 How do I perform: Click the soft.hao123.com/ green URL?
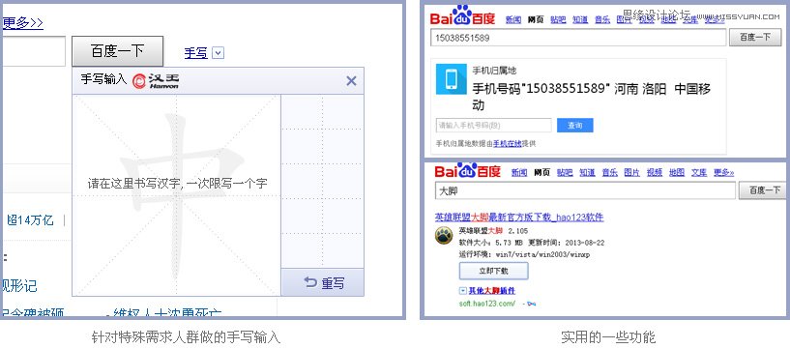tap(487, 304)
